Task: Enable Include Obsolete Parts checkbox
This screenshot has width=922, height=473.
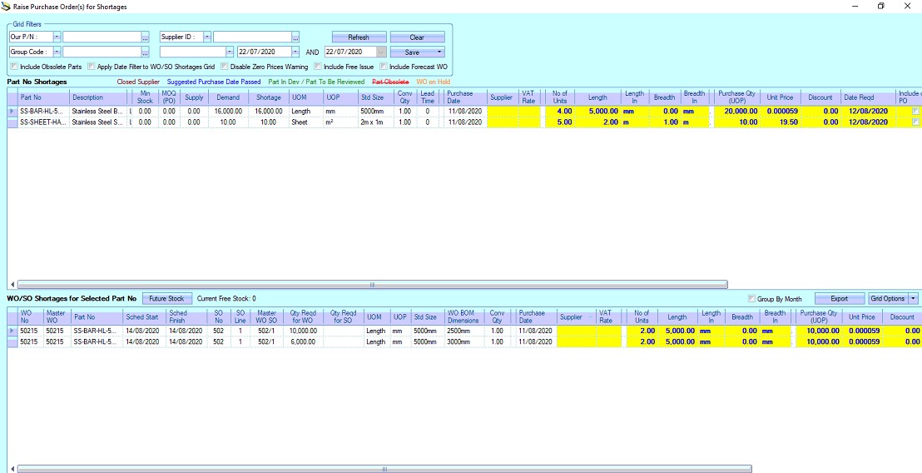Action: click(14, 67)
